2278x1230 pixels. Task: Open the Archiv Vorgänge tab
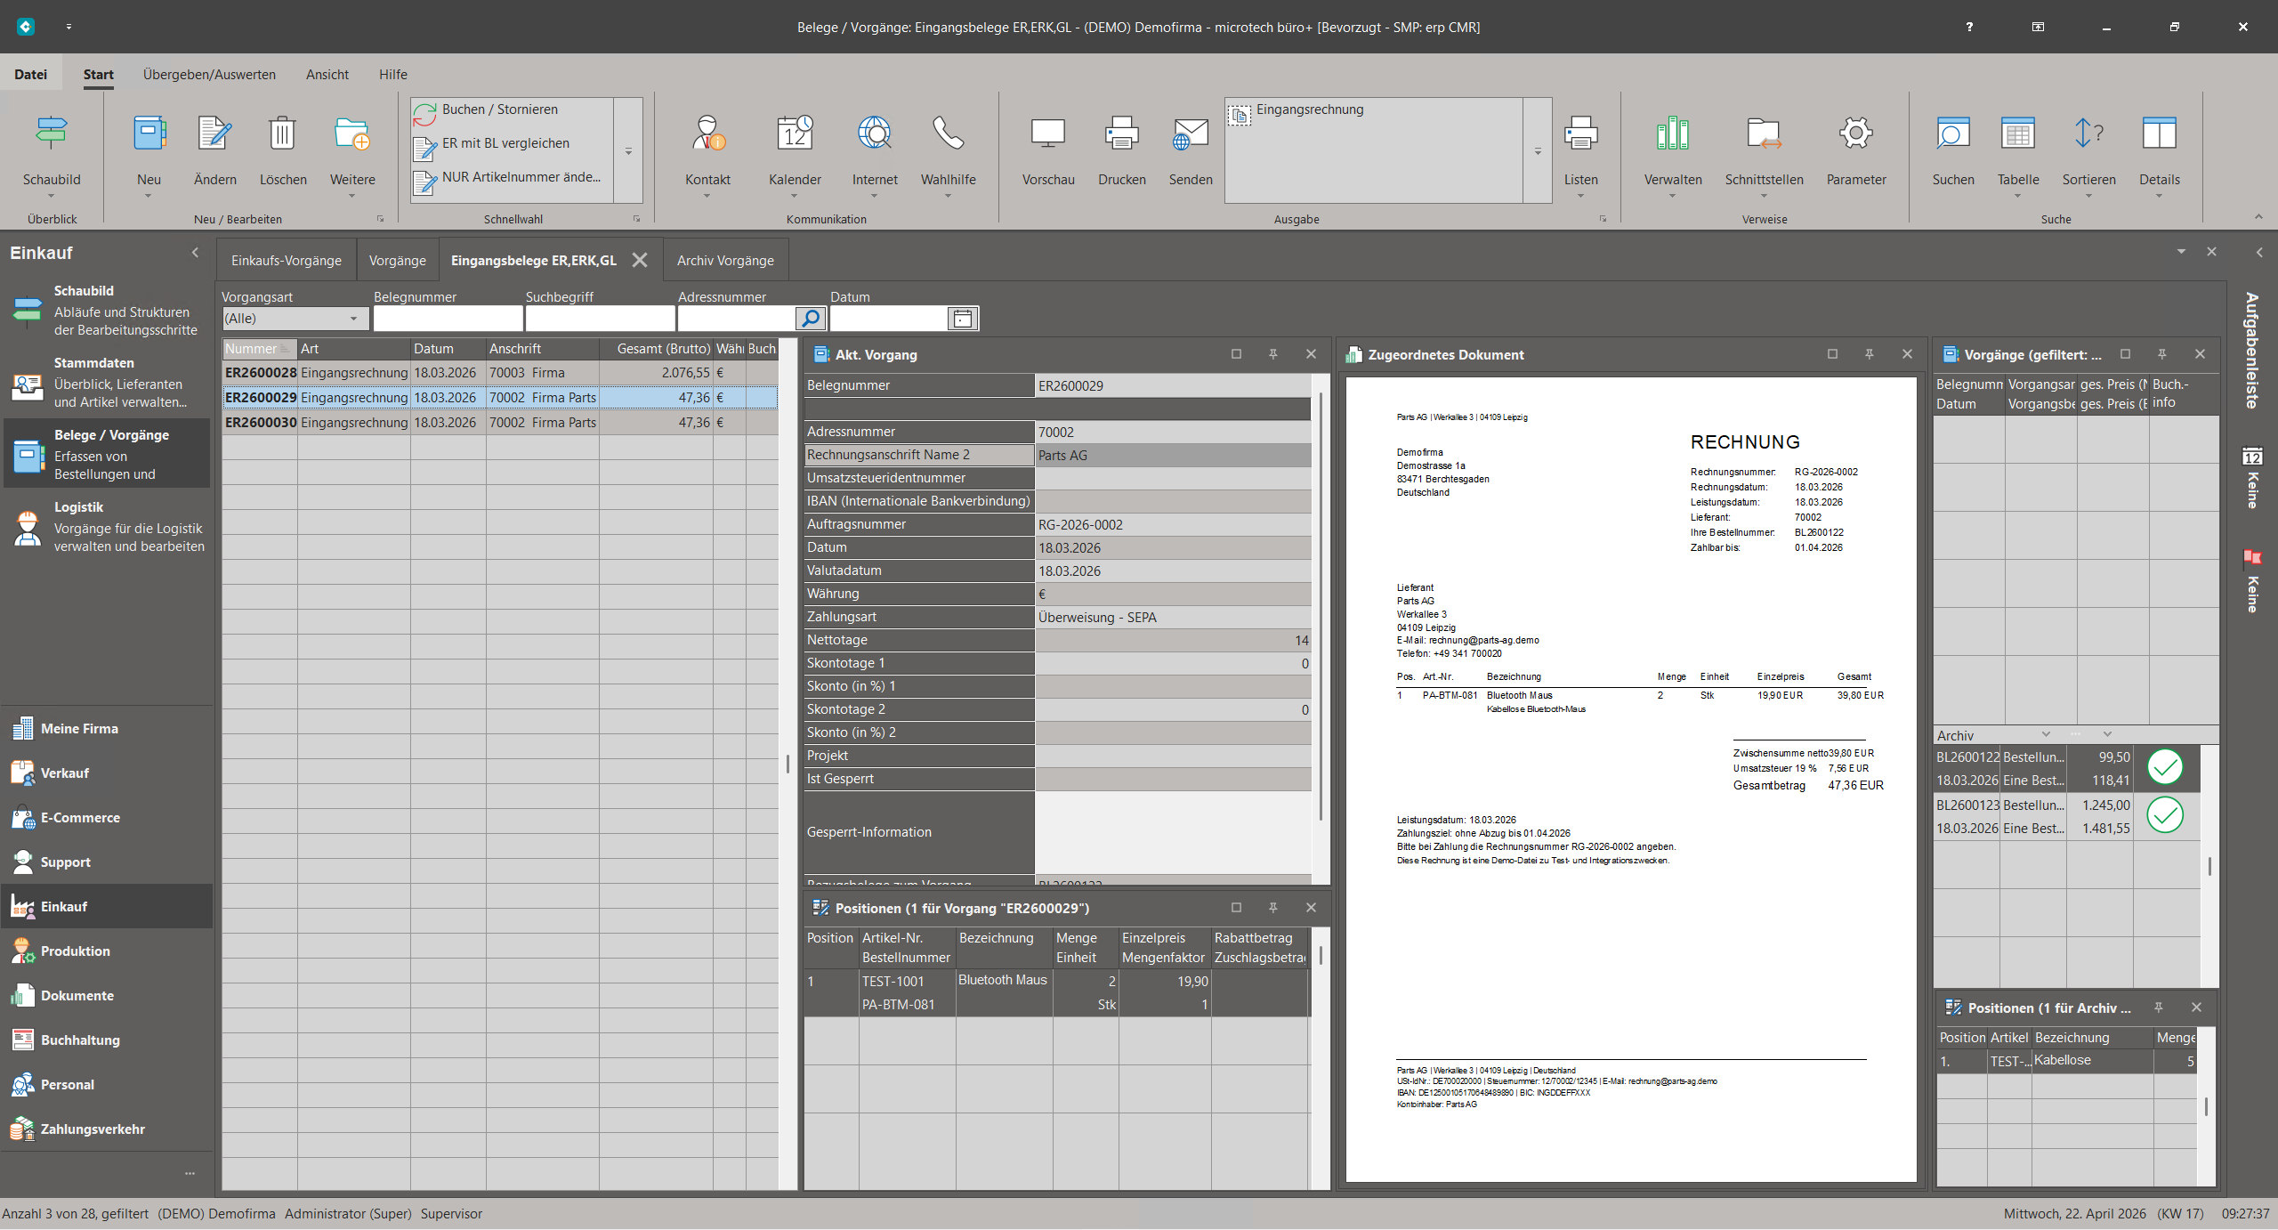tap(724, 261)
